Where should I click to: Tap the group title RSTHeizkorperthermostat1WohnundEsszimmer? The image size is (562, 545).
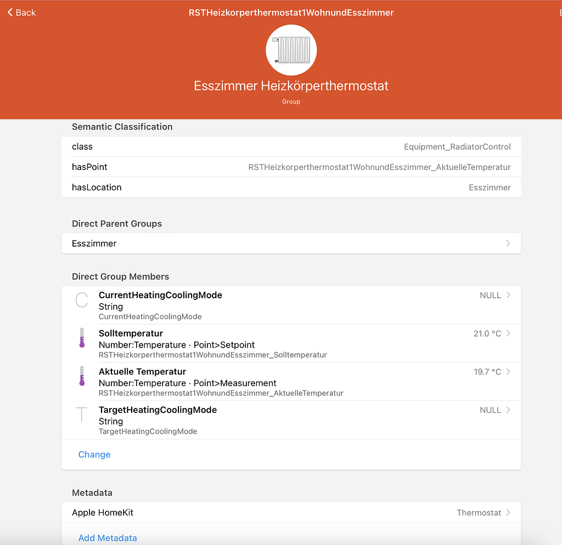point(291,12)
